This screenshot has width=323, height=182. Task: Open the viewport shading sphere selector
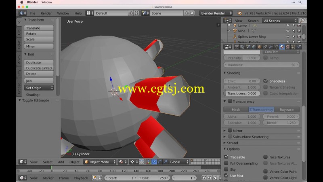(122, 162)
